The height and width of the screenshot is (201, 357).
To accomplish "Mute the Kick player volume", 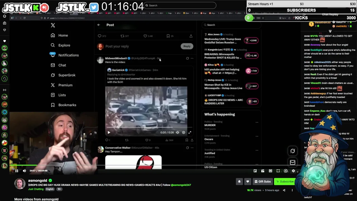I will 25,171.
